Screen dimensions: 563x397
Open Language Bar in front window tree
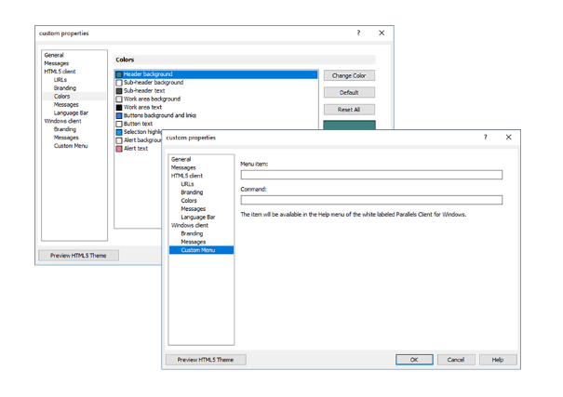(x=198, y=217)
